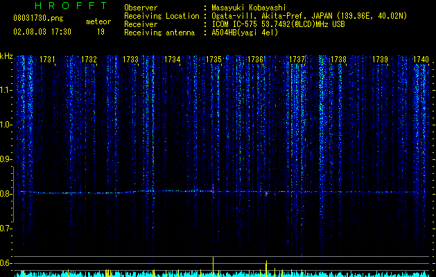Click the 1736 time marker
436x277 pixels.
click(255, 60)
